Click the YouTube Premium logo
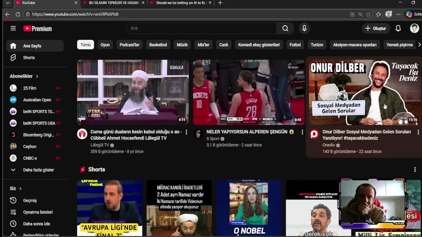Viewport: 422px width, 237px height. point(37,29)
